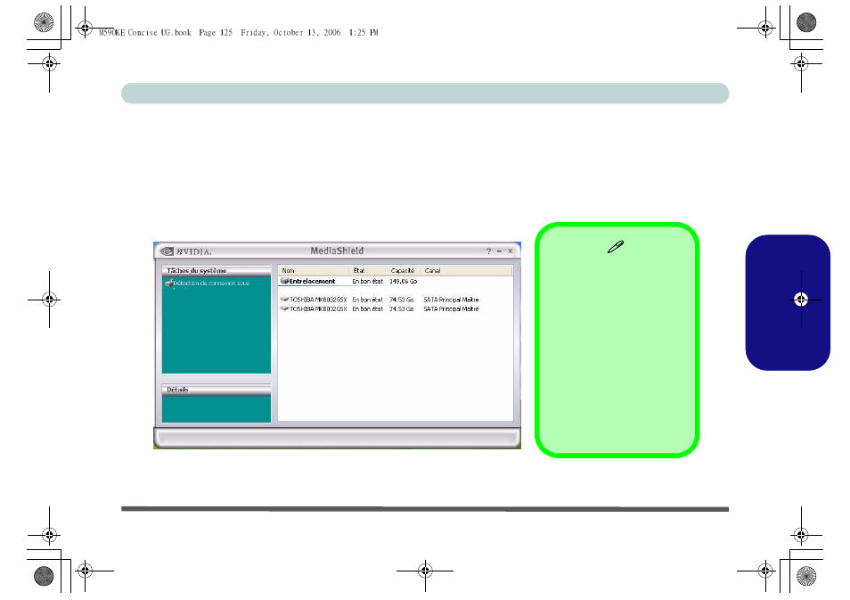Screen dimensions: 850x600
Task: Click the second TOSHIBA MK8032GSX drive icon
Action: coord(284,308)
